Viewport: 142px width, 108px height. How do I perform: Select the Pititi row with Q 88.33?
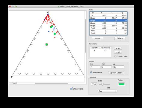click(x=108, y=28)
